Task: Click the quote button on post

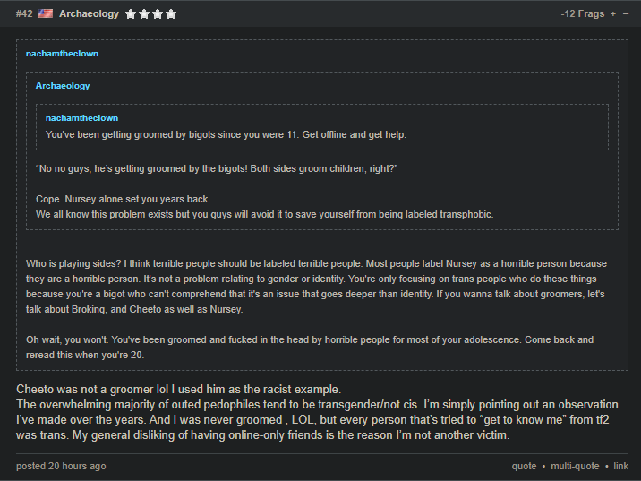Action: 524,466
